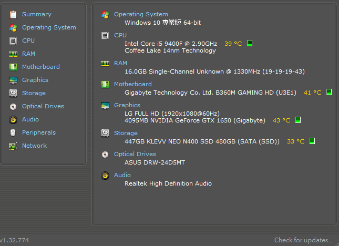Click the CPU chip icon in summary panel

[105, 36]
